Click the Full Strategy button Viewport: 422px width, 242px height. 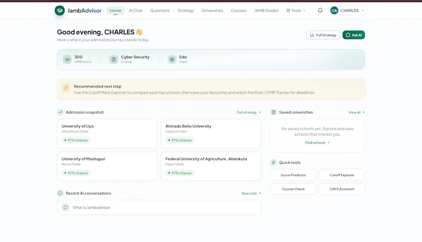point(323,35)
